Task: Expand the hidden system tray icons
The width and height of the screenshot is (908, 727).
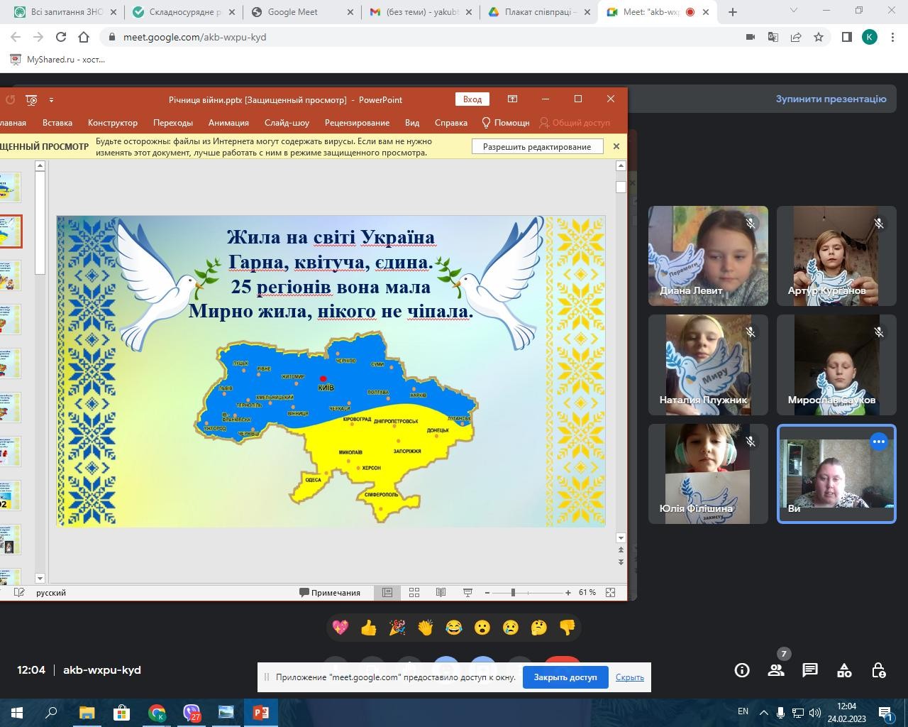Action: [764, 712]
